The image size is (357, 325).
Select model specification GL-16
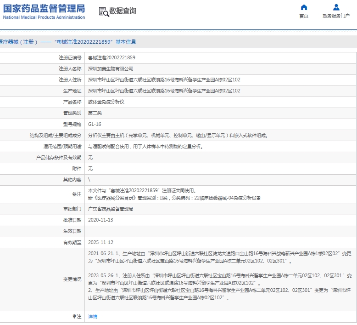point(95,124)
